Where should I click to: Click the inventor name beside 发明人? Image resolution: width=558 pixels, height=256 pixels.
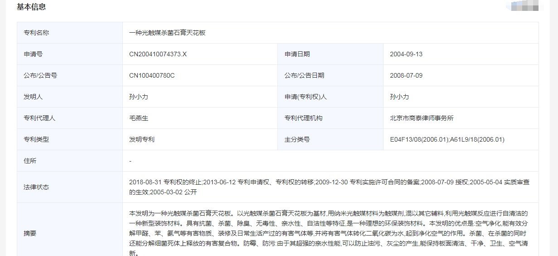click(139, 97)
